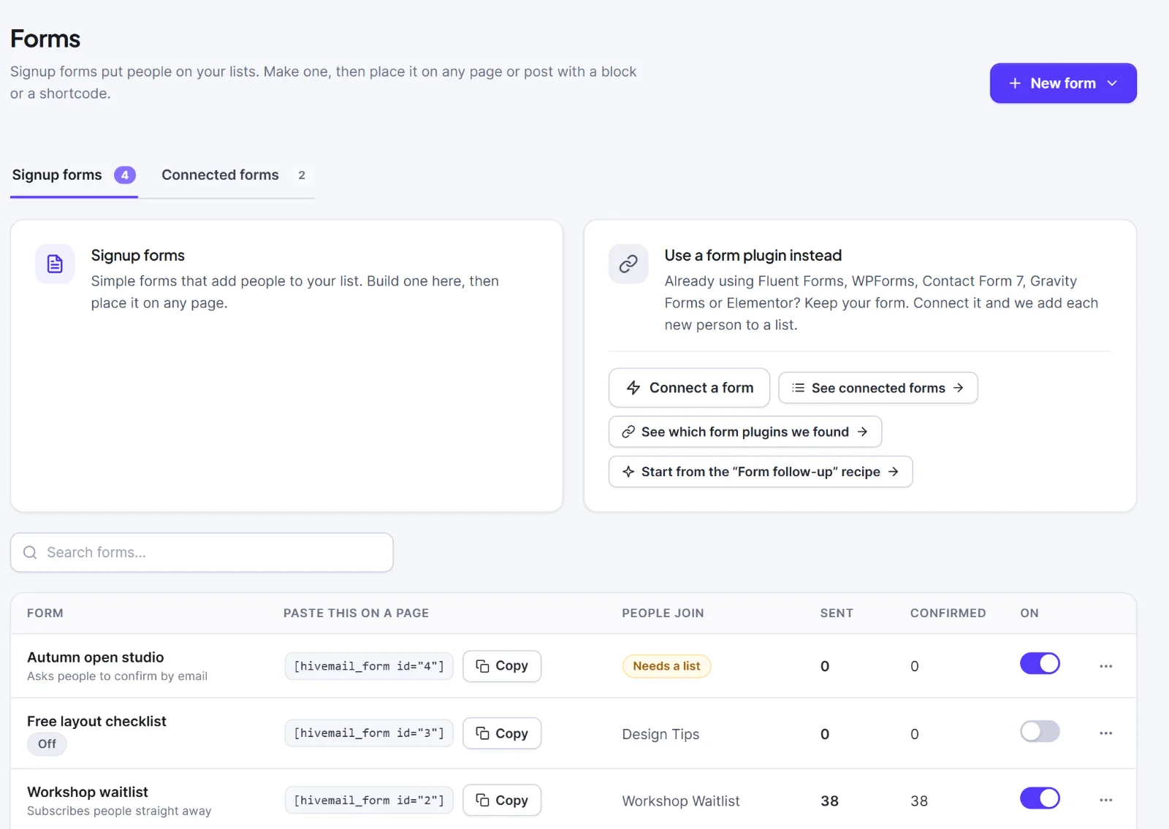Screen dimensions: 1169x829
Task: Click the lightning bolt icon in Connect a form
Action: click(633, 388)
